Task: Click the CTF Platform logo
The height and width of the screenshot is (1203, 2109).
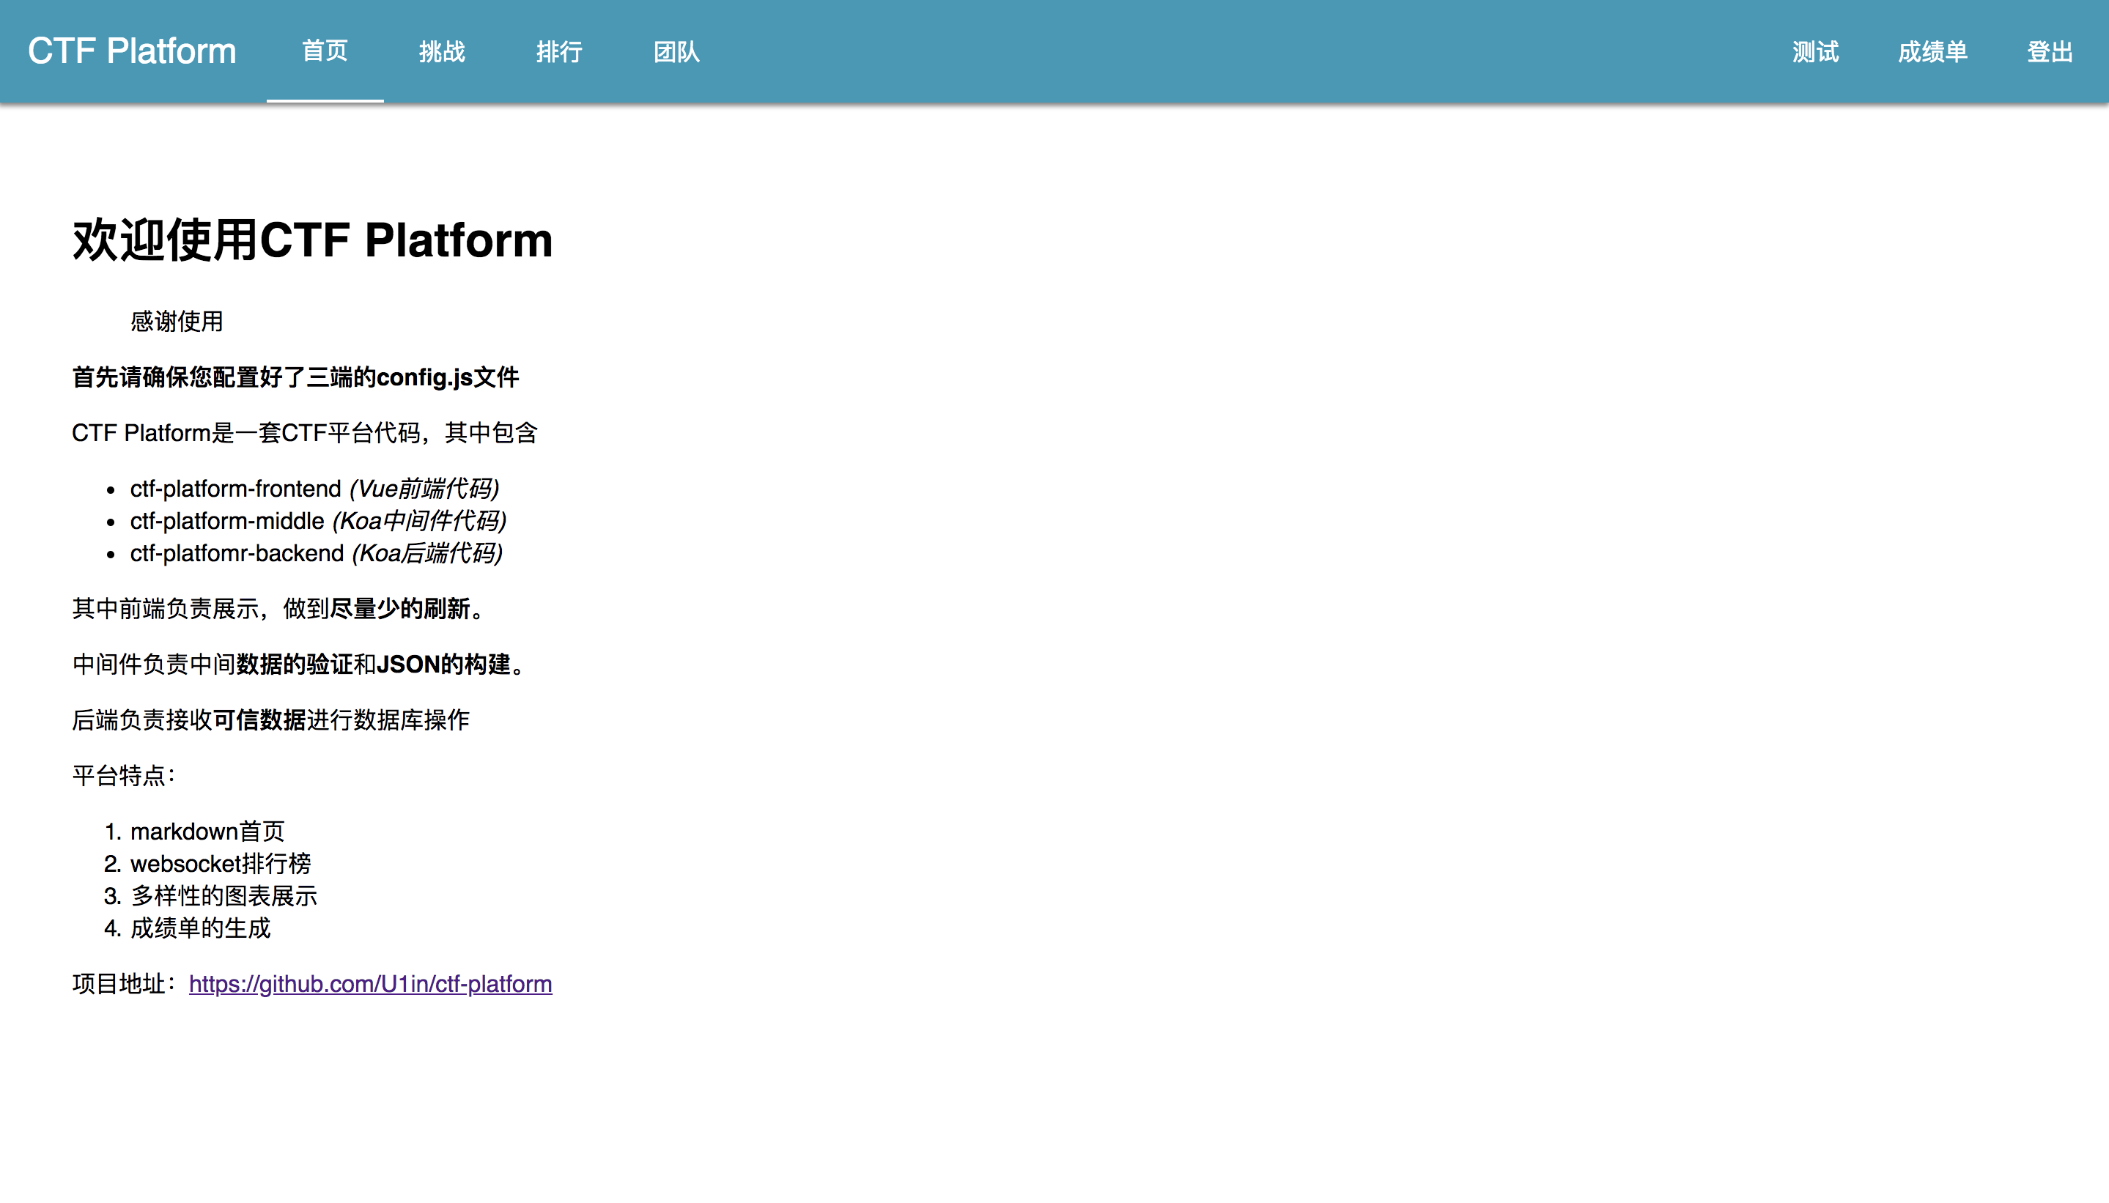Action: point(132,51)
